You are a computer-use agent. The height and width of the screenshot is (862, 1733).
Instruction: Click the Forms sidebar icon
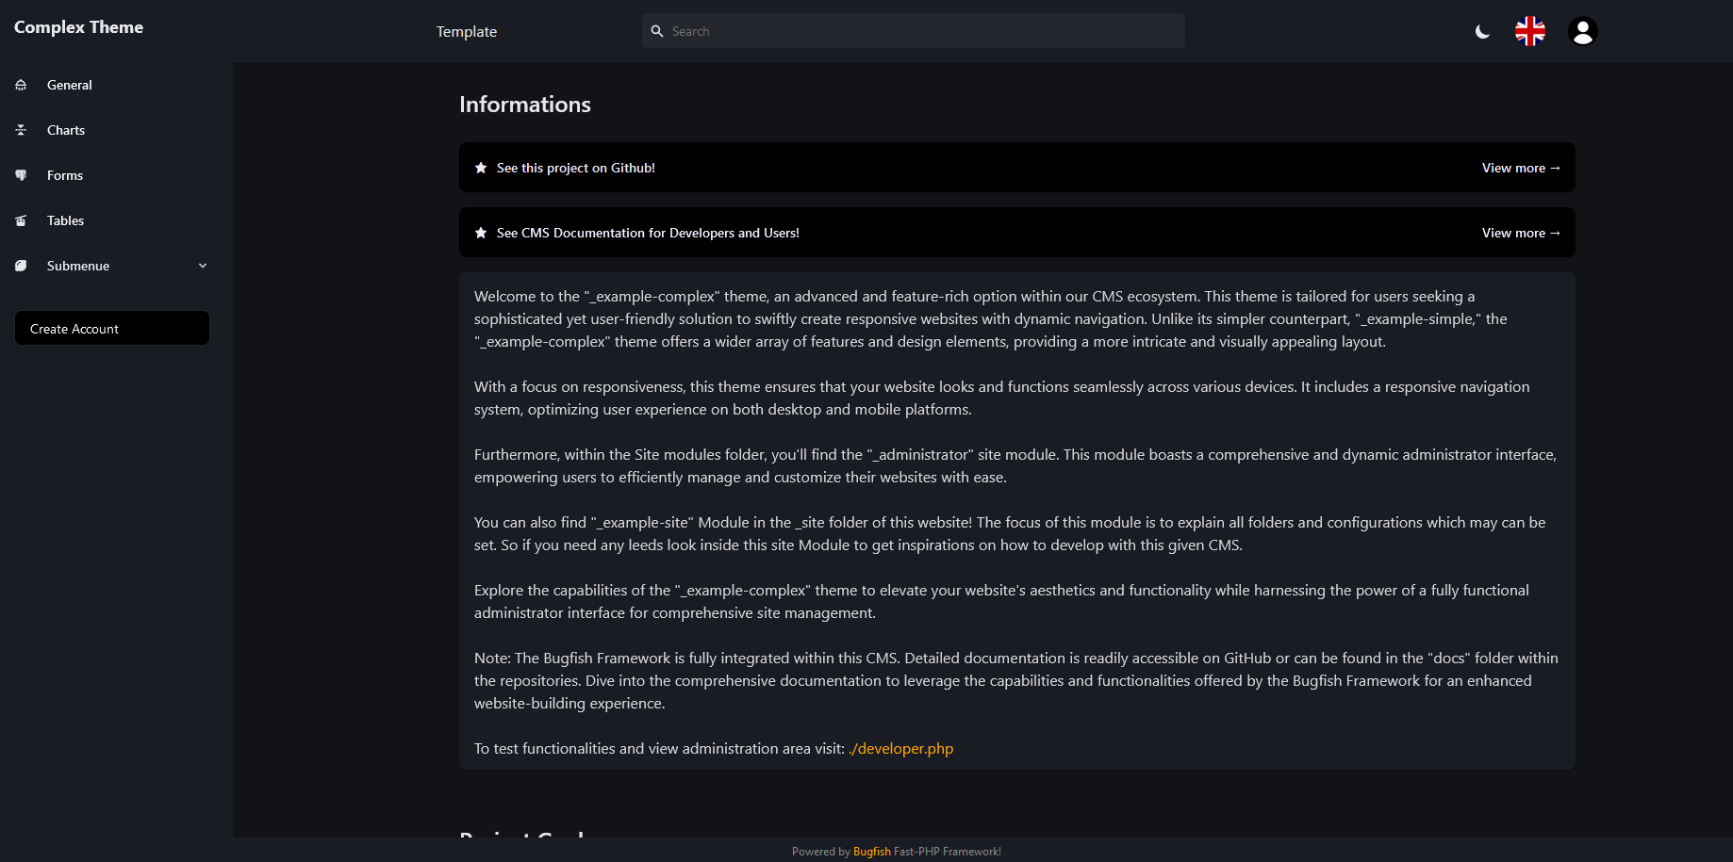pos(21,175)
